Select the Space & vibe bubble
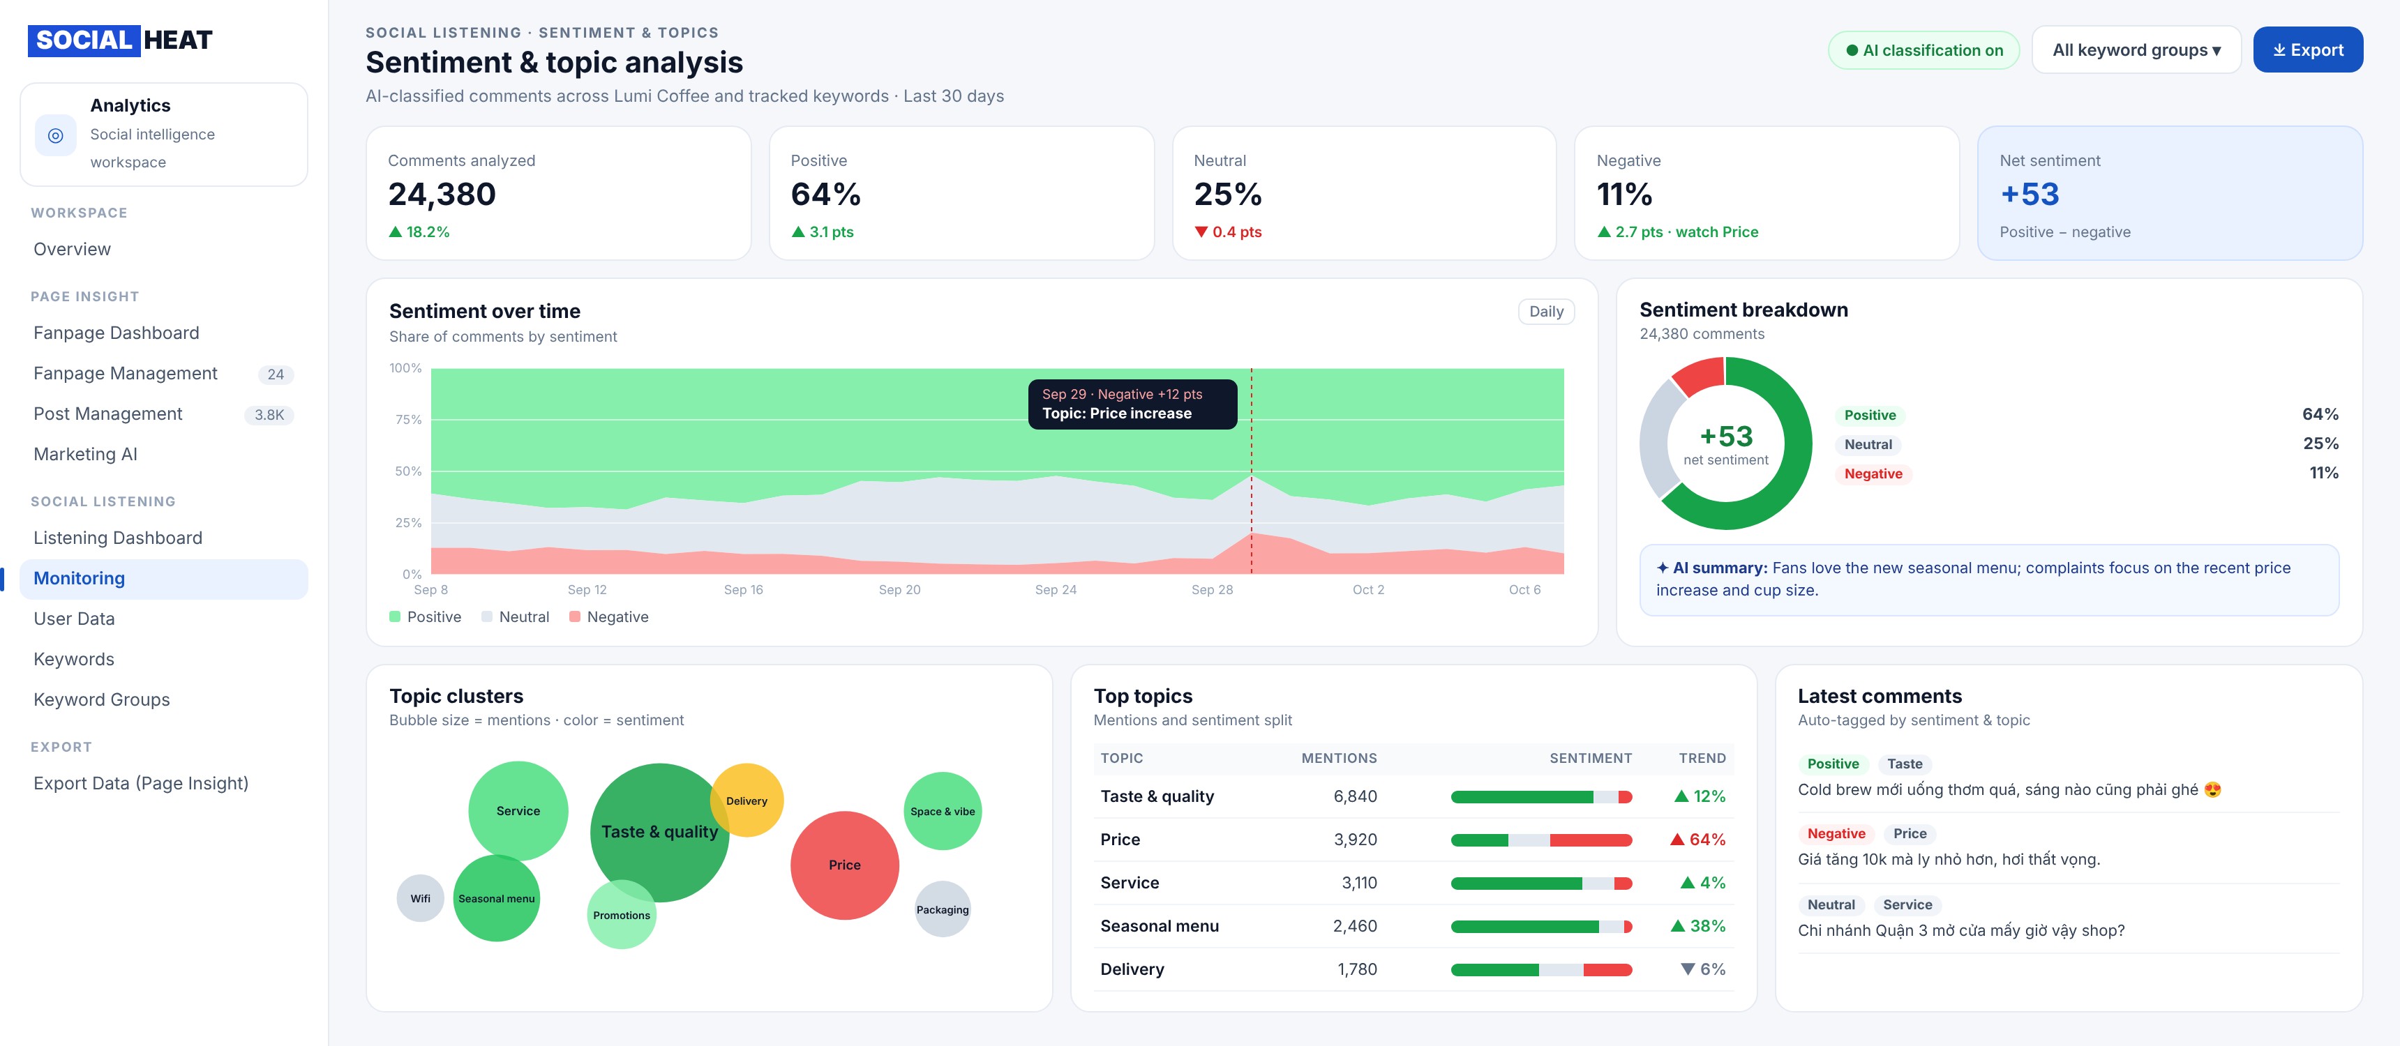The image size is (2400, 1046). pos(943,811)
